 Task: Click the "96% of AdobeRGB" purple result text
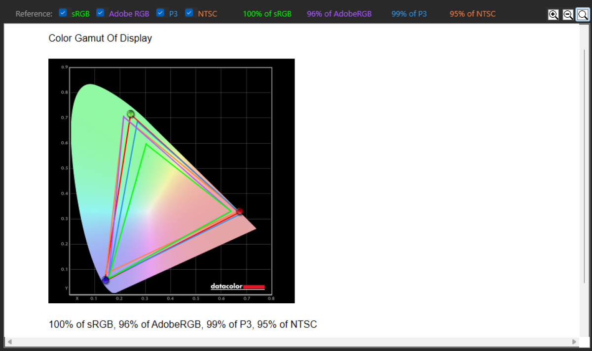[x=339, y=14]
